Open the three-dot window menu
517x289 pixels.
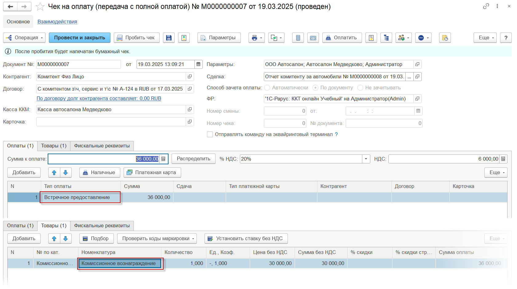(497, 6)
